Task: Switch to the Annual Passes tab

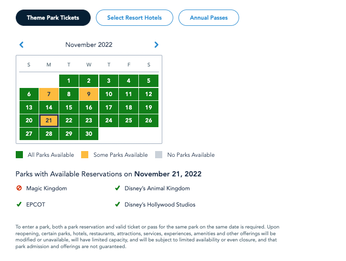Action: (209, 18)
